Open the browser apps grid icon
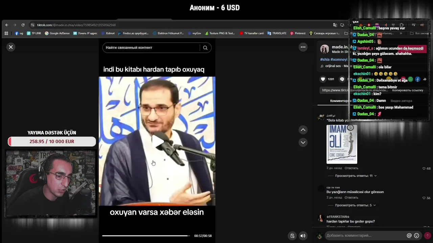433x243 pixels. [6, 33]
